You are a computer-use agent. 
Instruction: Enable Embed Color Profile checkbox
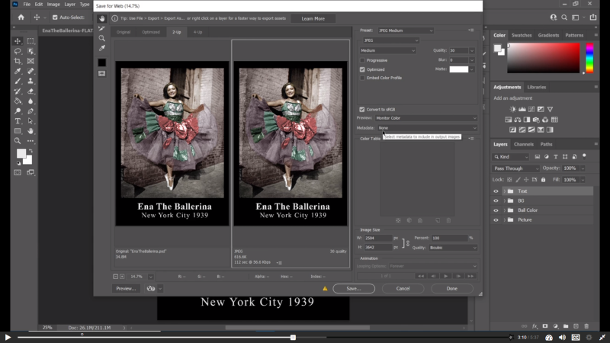tap(362, 78)
